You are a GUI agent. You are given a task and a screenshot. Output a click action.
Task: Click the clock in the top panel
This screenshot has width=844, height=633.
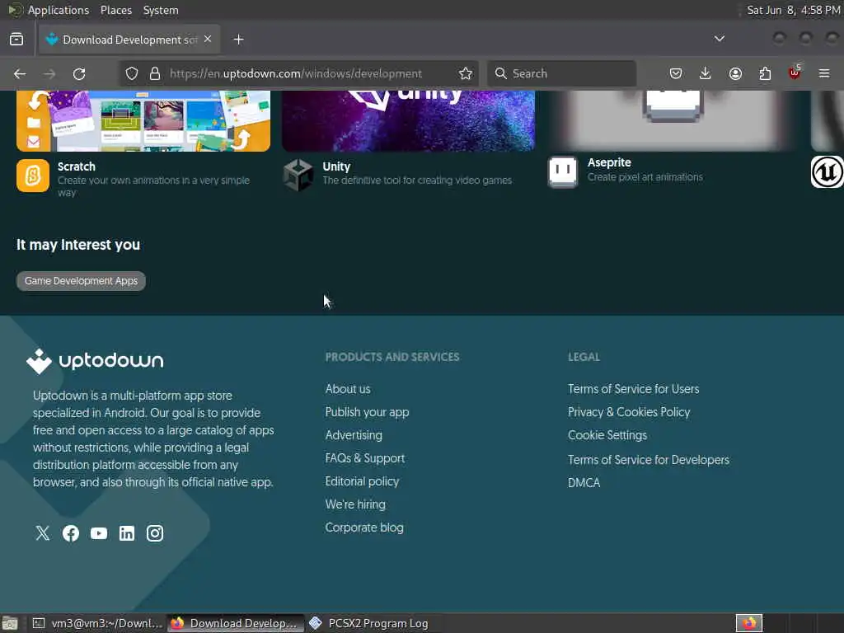pos(794,10)
